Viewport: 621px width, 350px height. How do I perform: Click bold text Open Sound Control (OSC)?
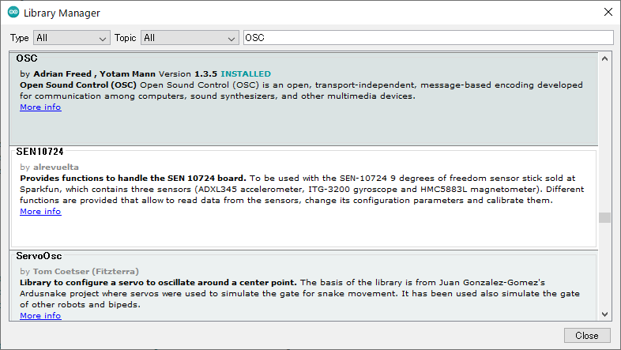click(x=78, y=85)
